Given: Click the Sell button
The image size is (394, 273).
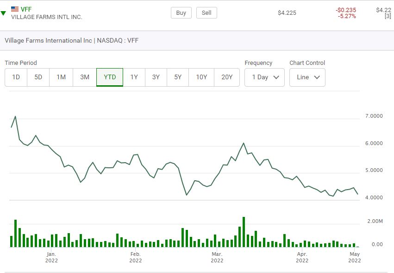Looking at the screenshot, I should (206, 13).
